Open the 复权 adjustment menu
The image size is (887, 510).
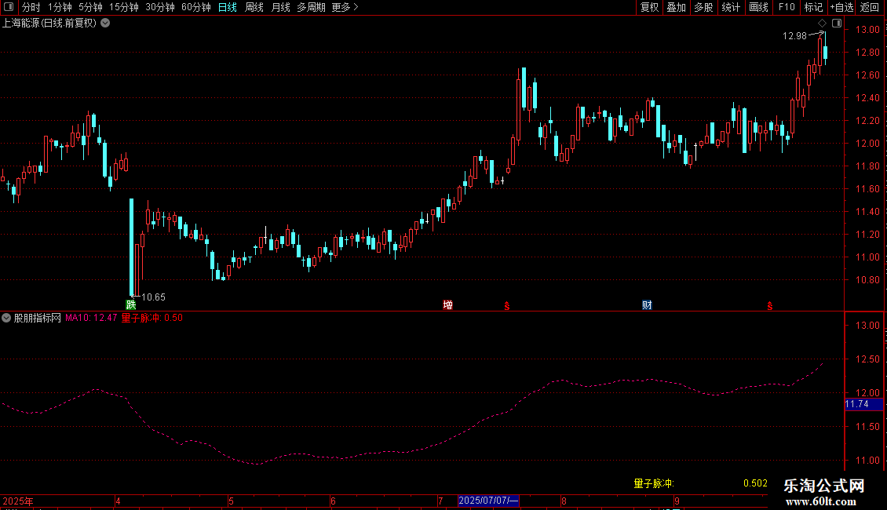649,7
